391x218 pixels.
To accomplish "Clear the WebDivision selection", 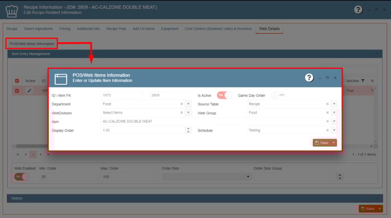I will click(x=181, y=113).
